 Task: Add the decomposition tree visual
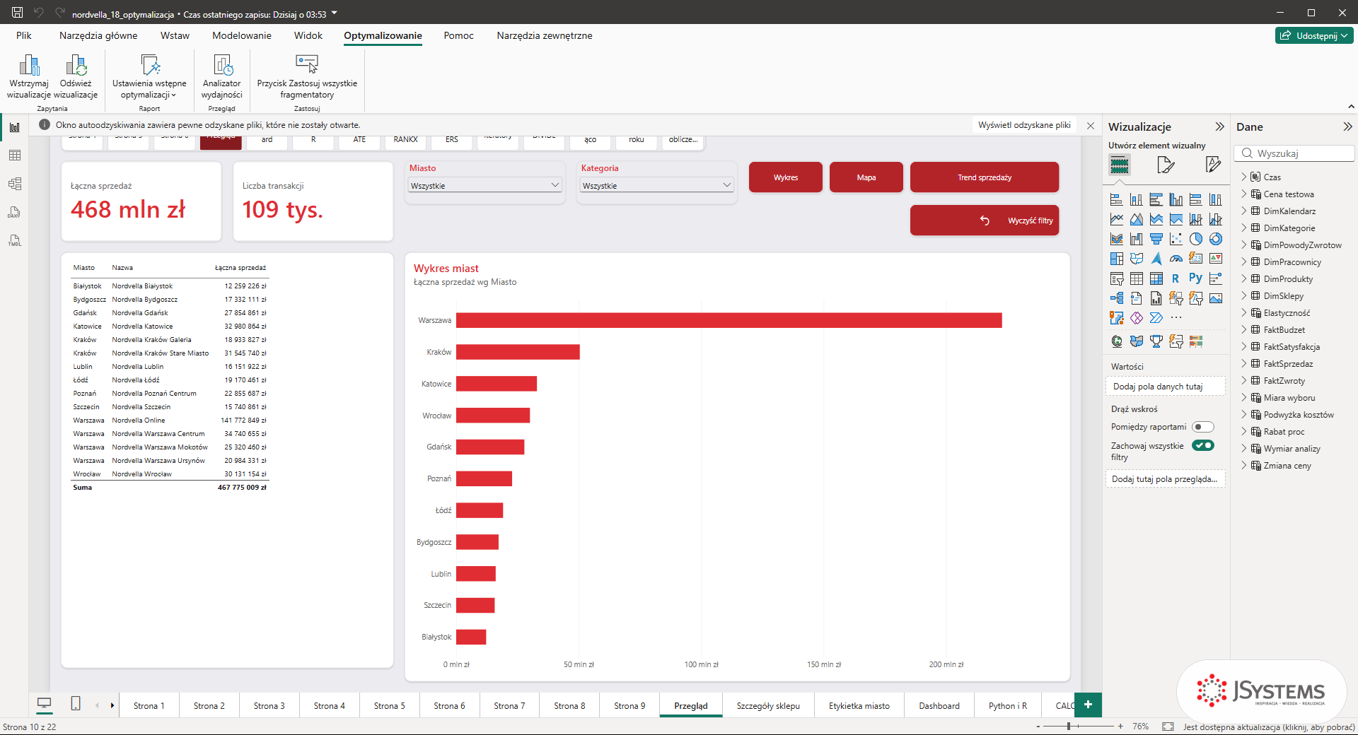coord(1116,298)
